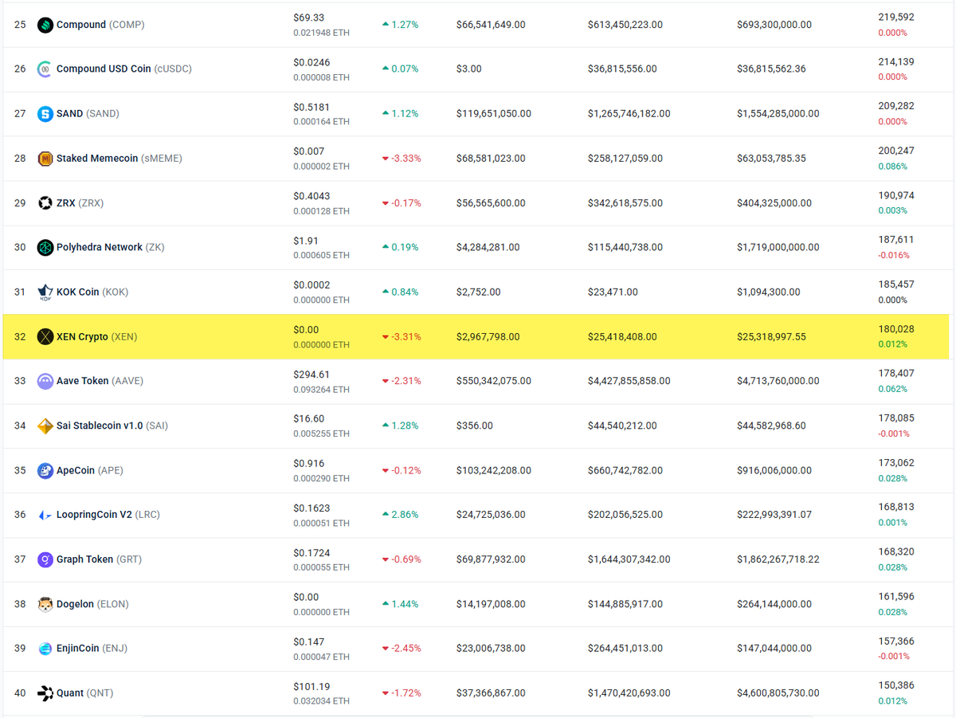Click the Sai Stablecoin logo icon
The height and width of the screenshot is (718, 956).
45,426
